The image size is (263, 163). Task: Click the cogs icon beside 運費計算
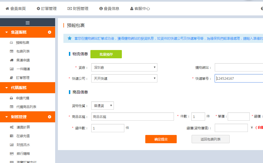click(12, 127)
